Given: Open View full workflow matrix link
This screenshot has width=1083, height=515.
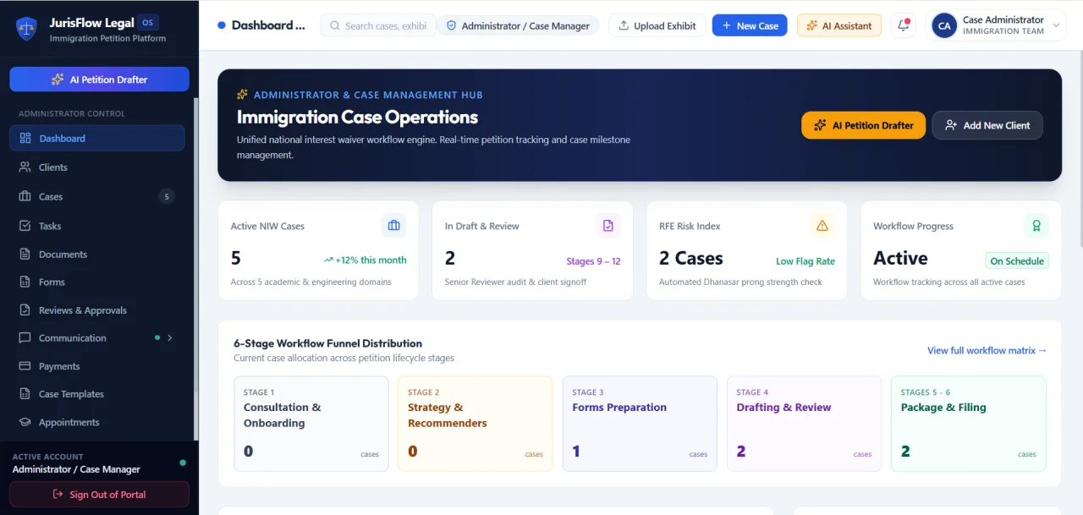Looking at the screenshot, I should point(987,350).
